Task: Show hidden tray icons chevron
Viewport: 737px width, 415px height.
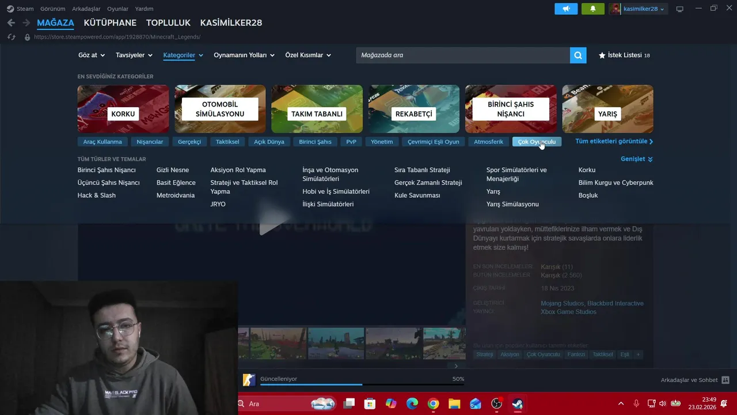Action: pyautogui.click(x=621, y=403)
